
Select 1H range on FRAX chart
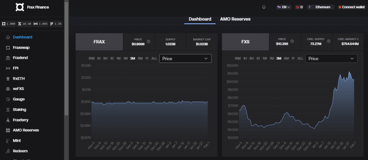pyautogui.click(x=99, y=58)
